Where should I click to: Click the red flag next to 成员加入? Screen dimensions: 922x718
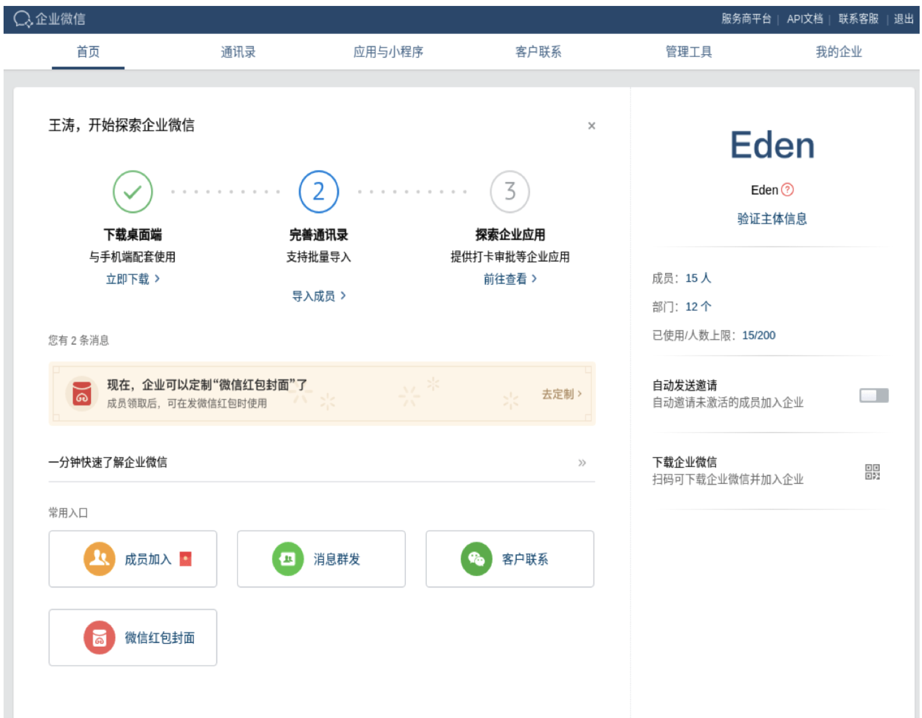(186, 559)
